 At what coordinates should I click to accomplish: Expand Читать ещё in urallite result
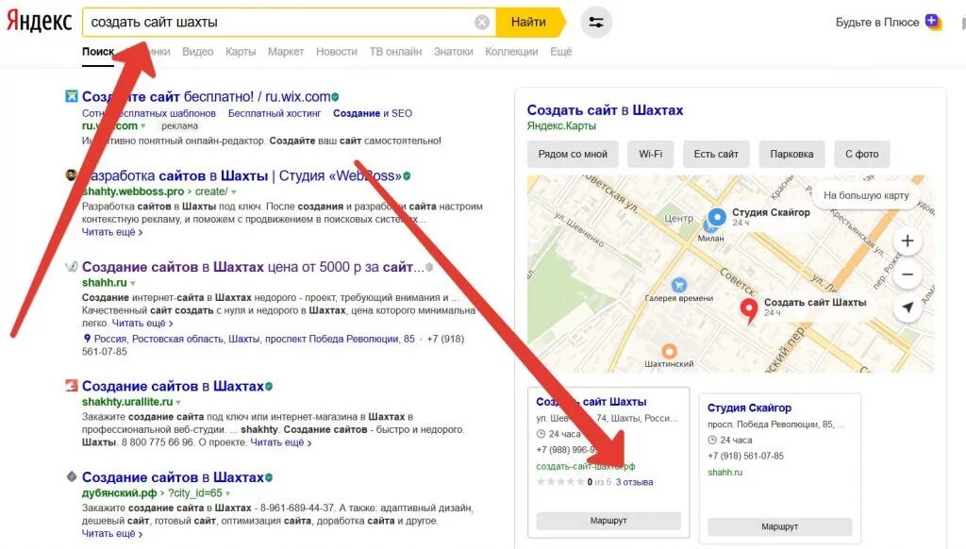(x=280, y=442)
